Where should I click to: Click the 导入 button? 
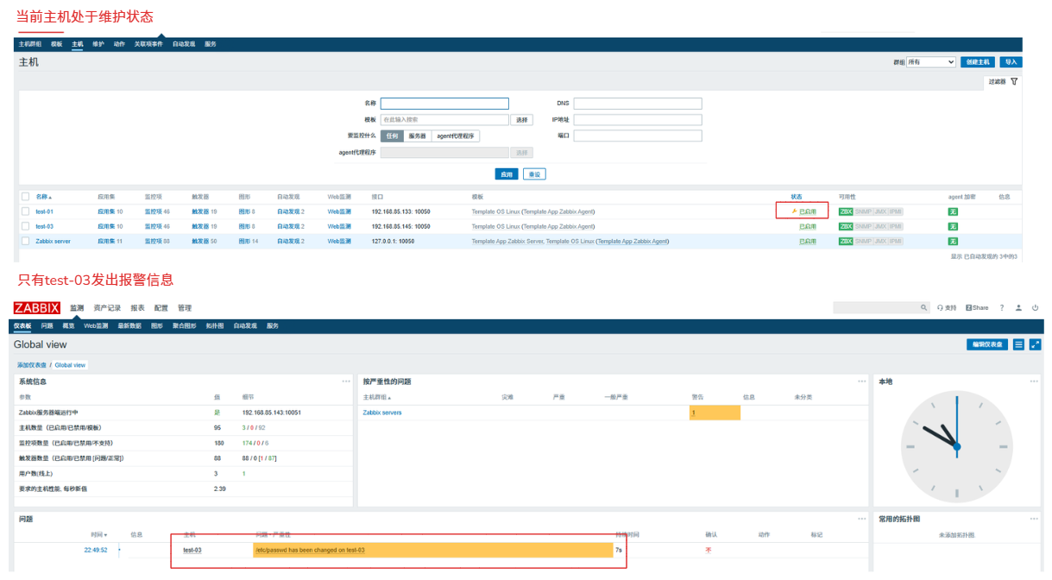[x=1011, y=62]
